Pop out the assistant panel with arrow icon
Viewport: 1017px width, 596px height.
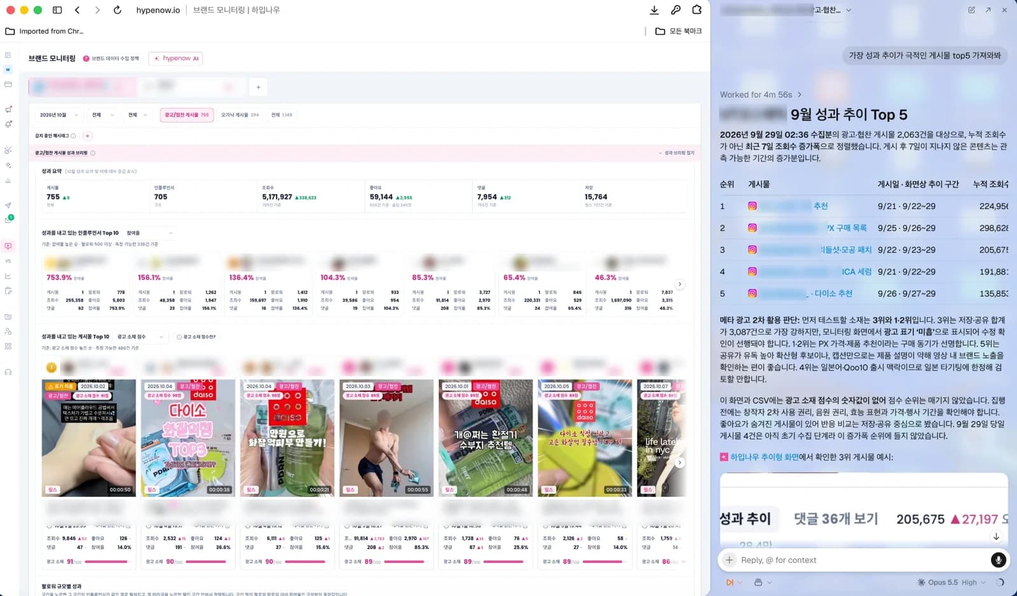(988, 10)
